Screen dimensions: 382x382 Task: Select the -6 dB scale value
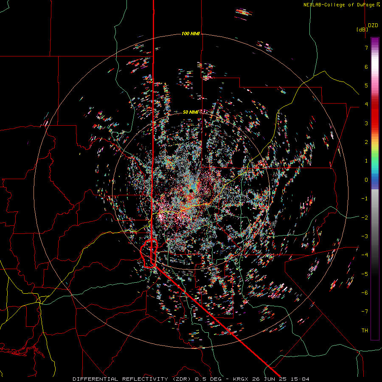point(365,293)
